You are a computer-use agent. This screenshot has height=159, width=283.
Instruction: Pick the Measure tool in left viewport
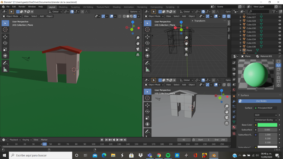click(5, 69)
